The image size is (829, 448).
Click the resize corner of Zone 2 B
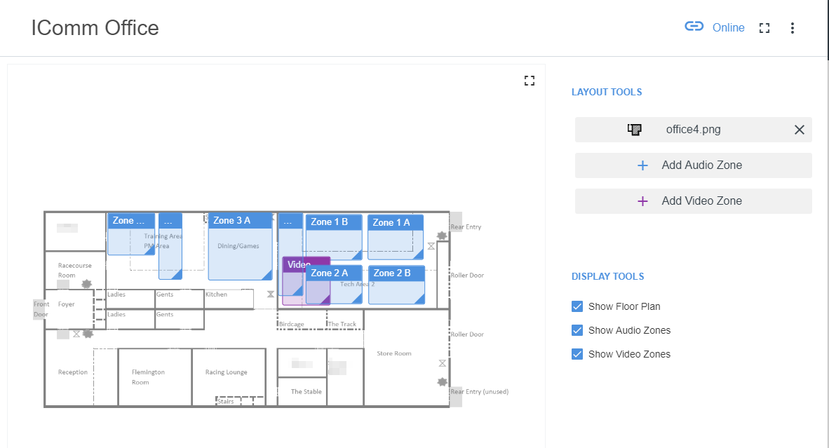point(419,299)
